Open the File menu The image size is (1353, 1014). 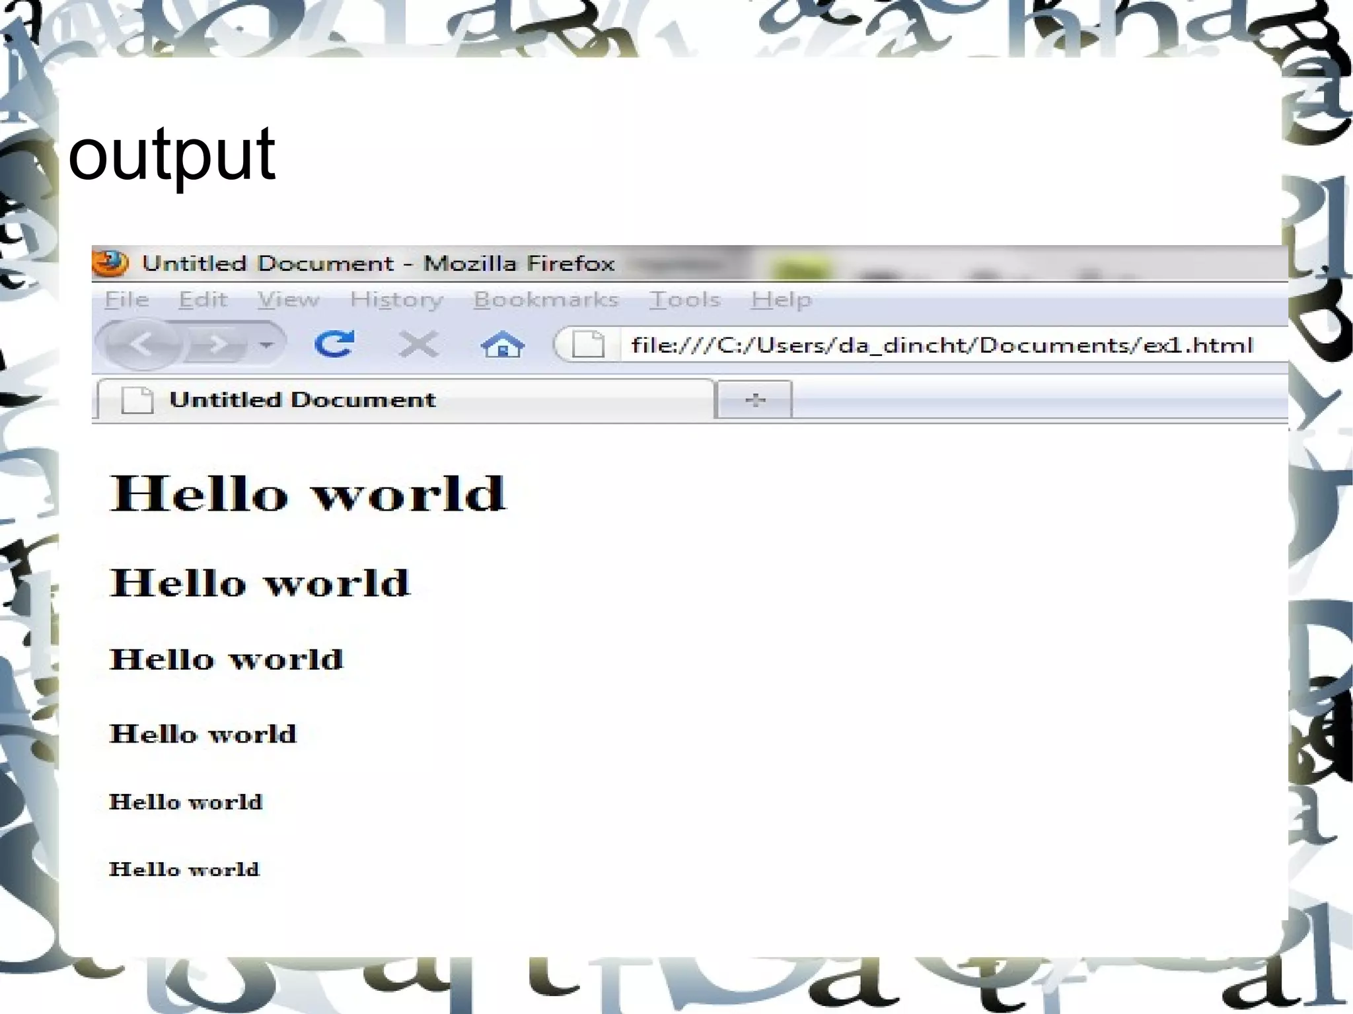(x=127, y=299)
